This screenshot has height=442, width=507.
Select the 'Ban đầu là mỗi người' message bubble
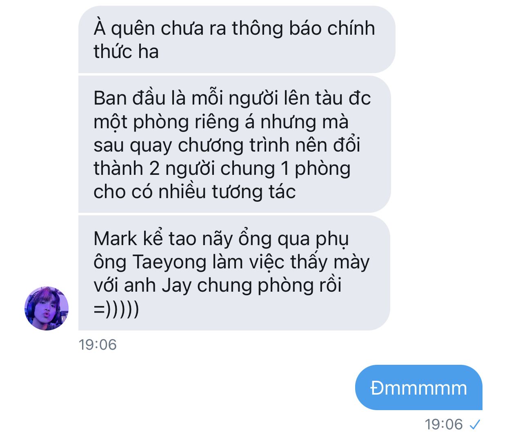235,145
